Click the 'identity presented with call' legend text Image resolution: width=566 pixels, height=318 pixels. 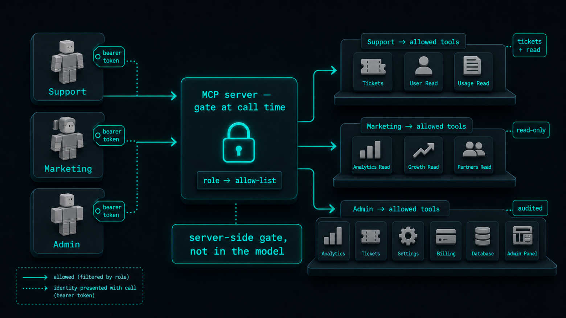[95, 288]
